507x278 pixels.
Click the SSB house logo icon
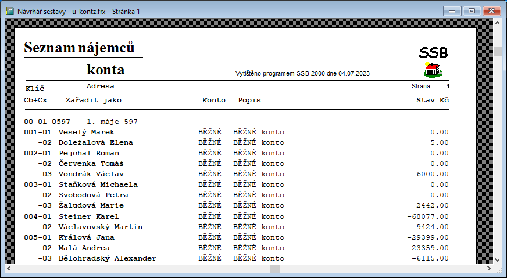[433, 70]
